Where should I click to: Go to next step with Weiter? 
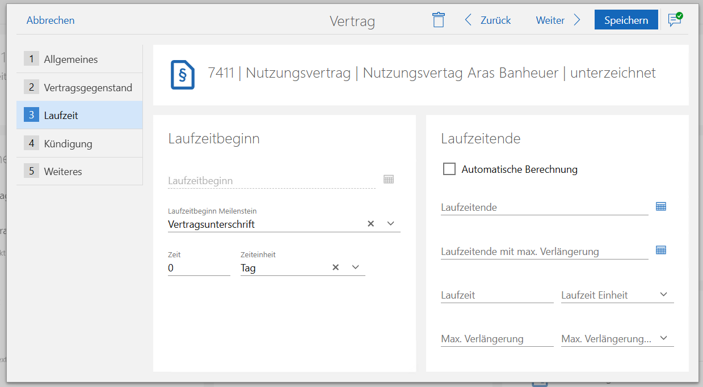tap(558, 20)
